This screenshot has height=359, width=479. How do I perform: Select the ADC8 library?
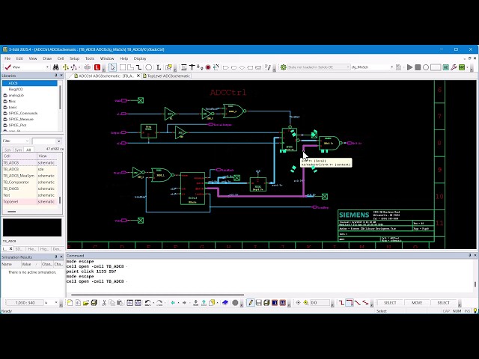(x=30, y=83)
